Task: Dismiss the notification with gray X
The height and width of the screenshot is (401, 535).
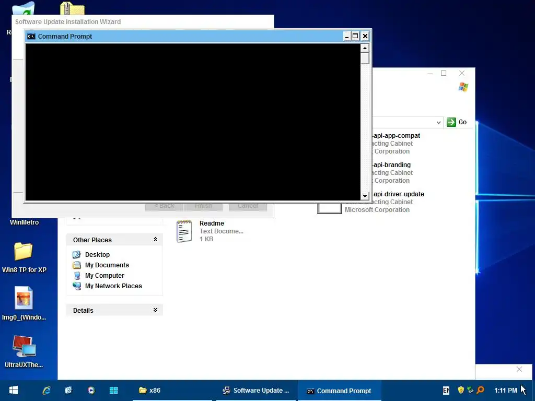Action: pos(519,369)
